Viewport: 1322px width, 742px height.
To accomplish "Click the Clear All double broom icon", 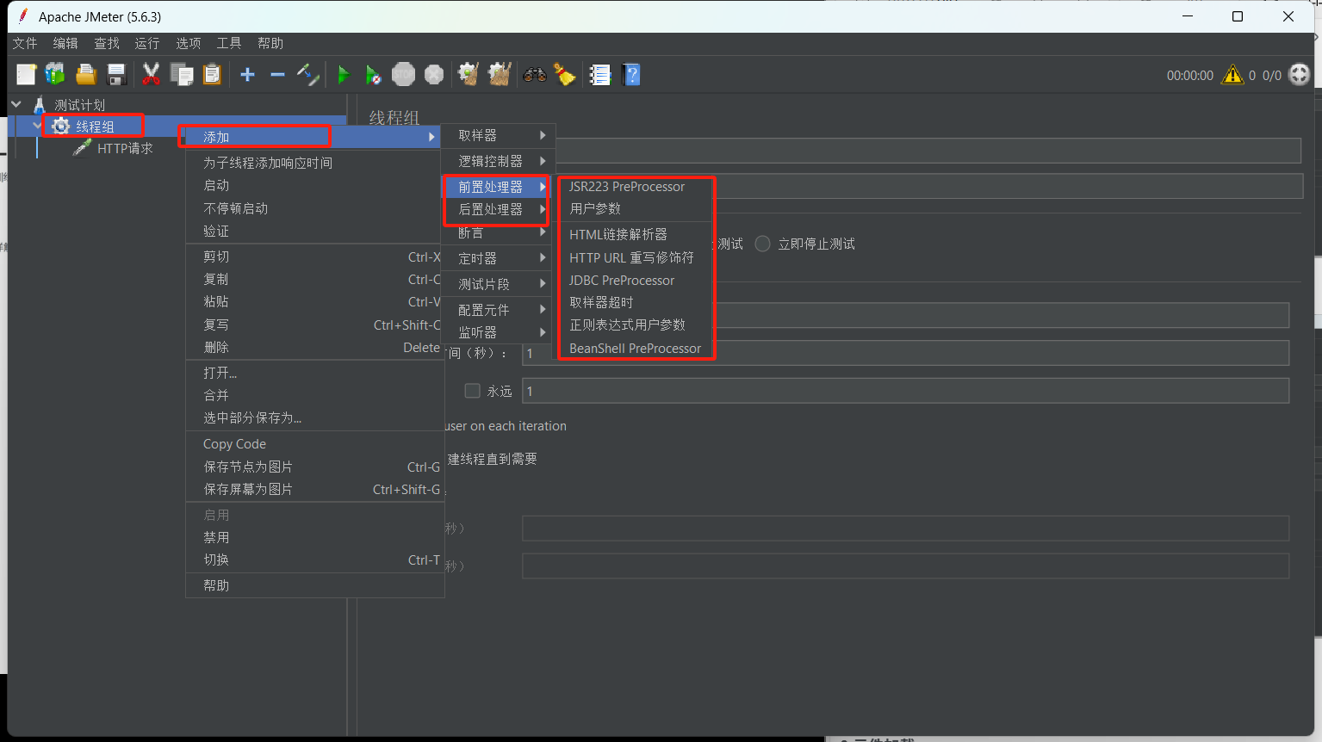I will [x=500, y=75].
